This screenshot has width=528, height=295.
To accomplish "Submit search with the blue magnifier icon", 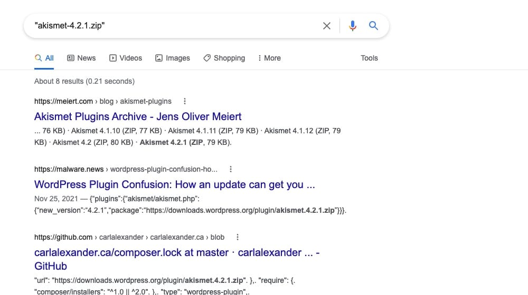I will pos(373,25).
